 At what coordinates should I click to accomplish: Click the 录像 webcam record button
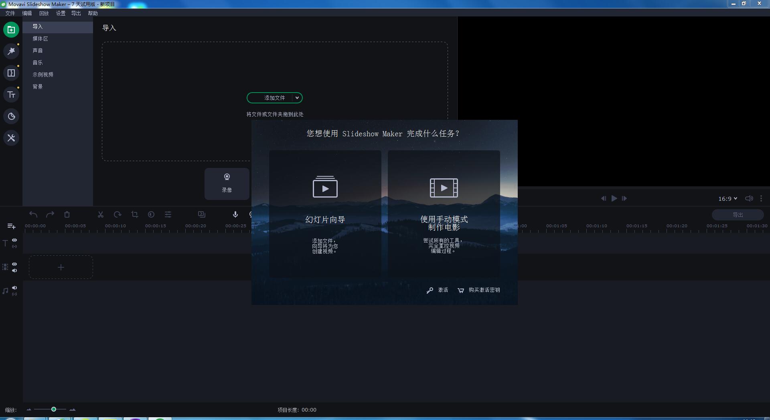[227, 184]
